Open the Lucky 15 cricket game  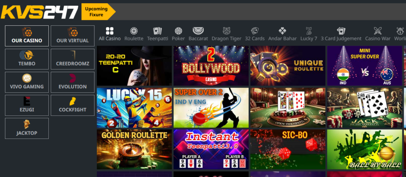point(134,108)
